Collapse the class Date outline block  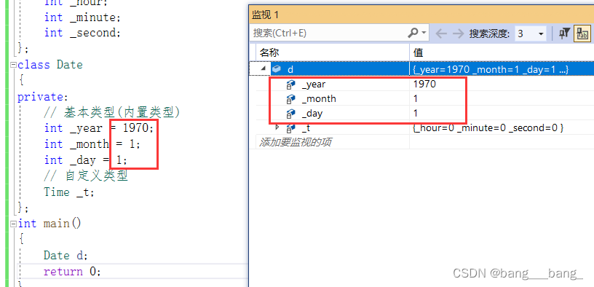[x=14, y=65]
